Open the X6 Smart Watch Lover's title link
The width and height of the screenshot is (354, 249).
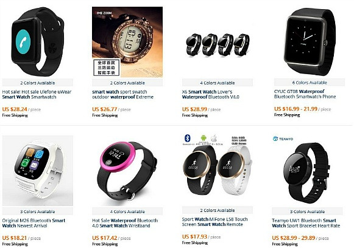pos(211,95)
